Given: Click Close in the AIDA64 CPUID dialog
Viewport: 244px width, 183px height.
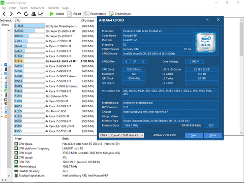Looking at the screenshot, I should coord(213,135).
